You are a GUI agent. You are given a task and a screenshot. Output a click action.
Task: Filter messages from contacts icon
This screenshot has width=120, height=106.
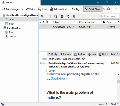pyautogui.click(x=62, y=16)
